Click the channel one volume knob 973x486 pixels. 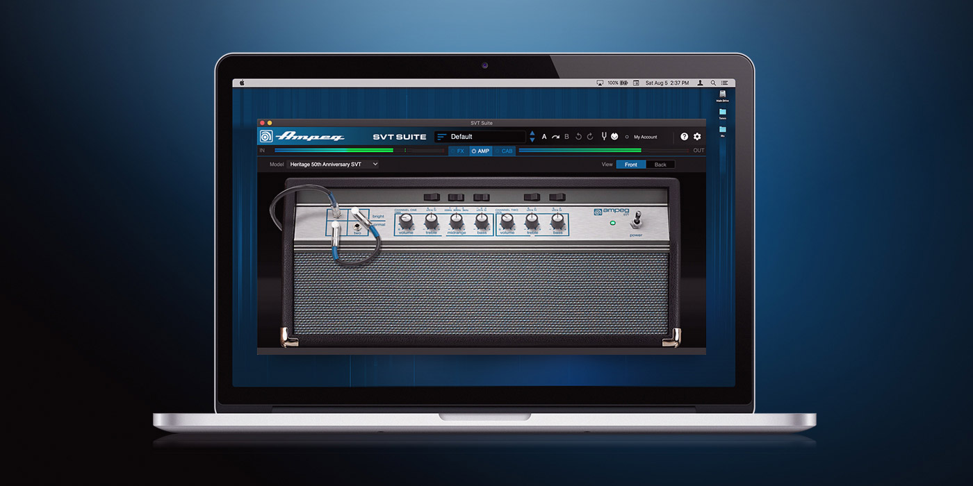click(x=405, y=221)
